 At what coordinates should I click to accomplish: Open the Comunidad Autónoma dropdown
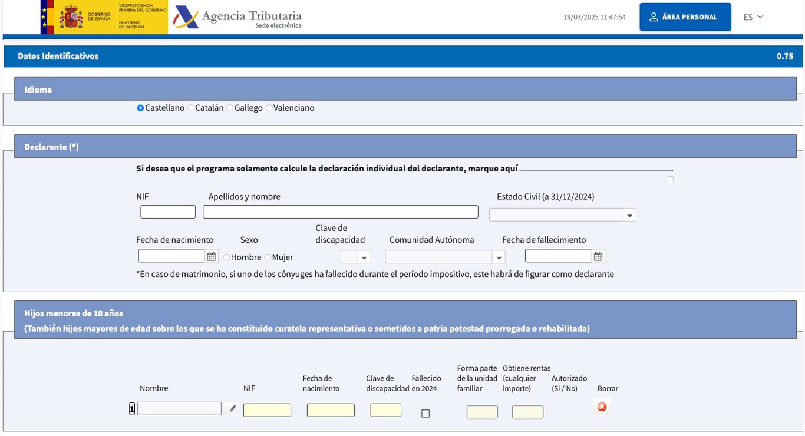point(445,257)
